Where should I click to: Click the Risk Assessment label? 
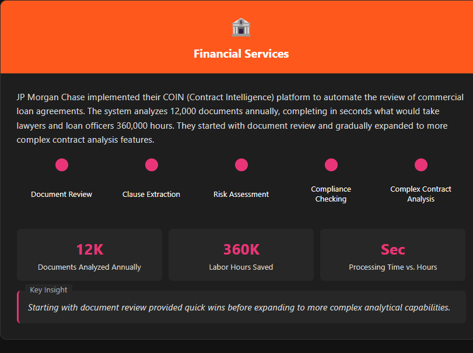point(241,195)
